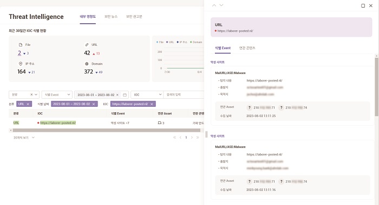Sort by the Asset column header
The width and height of the screenshot is (379, 205).
[x=165, y=113]
